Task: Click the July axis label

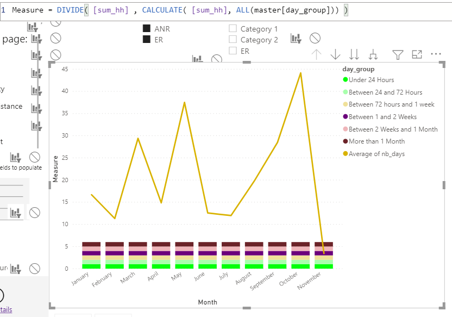Action: point(223,276)
